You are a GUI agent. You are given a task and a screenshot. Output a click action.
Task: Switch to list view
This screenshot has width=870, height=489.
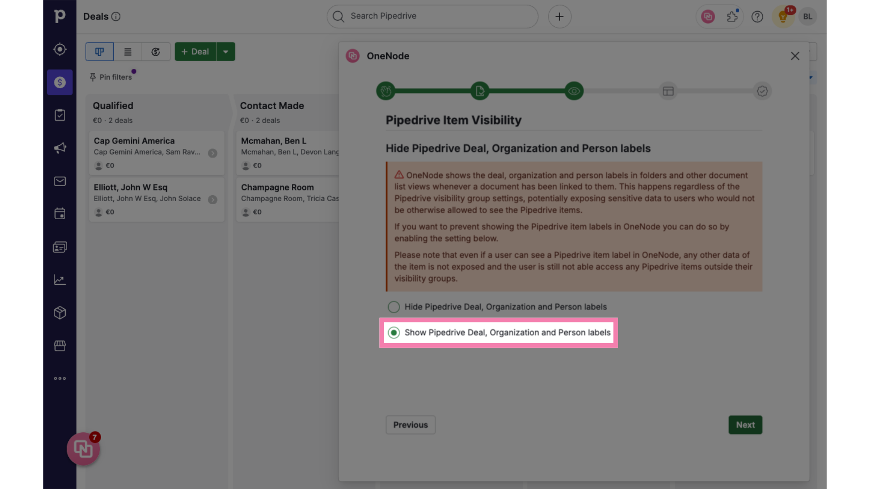tap(128, 52)
